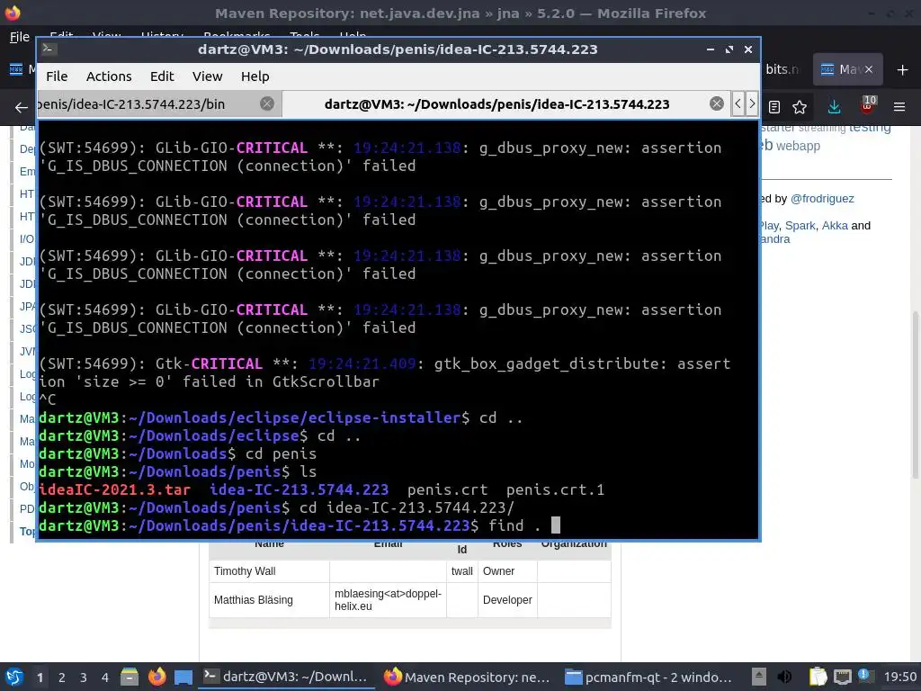Show desktop via blue taskbar icon

coord(183,678)
